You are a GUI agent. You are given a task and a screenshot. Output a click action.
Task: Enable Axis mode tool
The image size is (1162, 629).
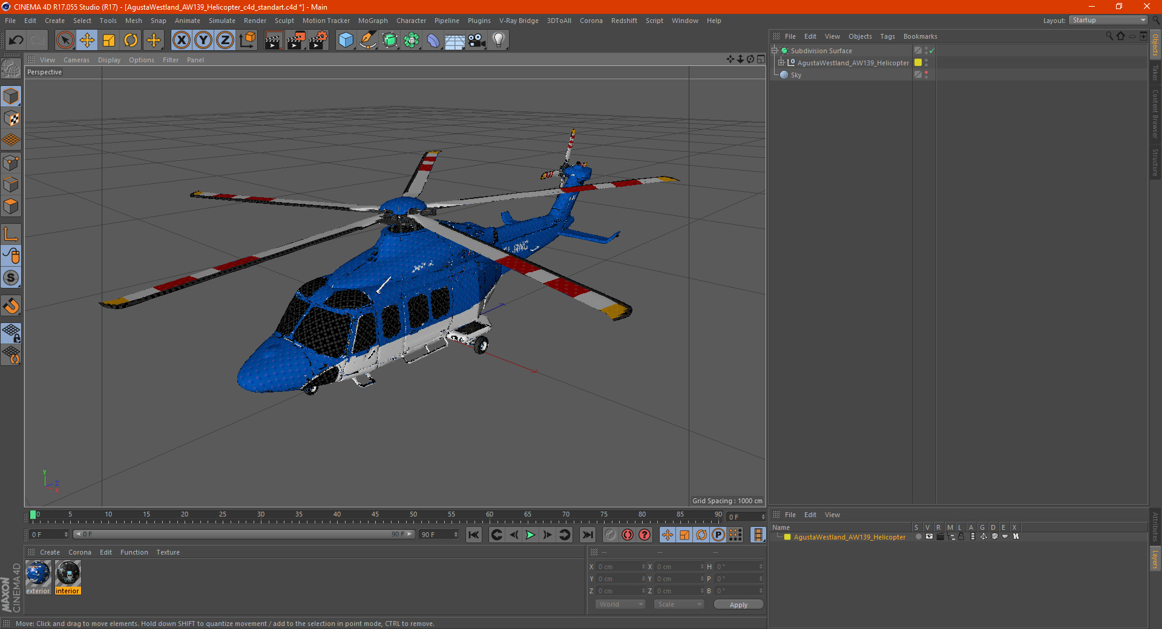click(x=11, y=234)
